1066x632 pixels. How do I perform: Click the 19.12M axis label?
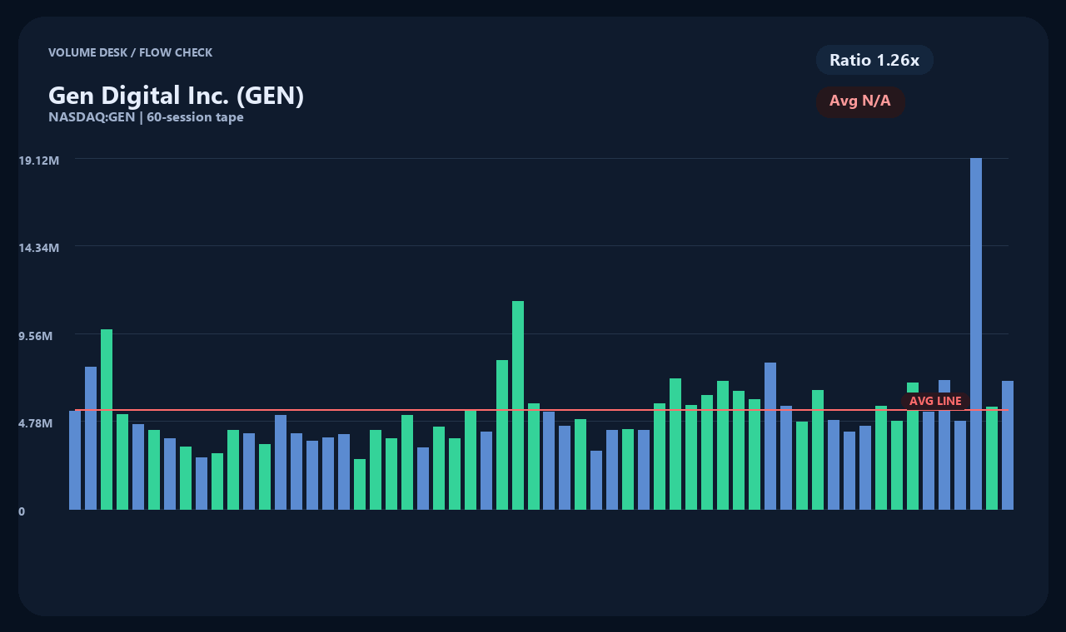pyautogui.click(x=39, y=160)
